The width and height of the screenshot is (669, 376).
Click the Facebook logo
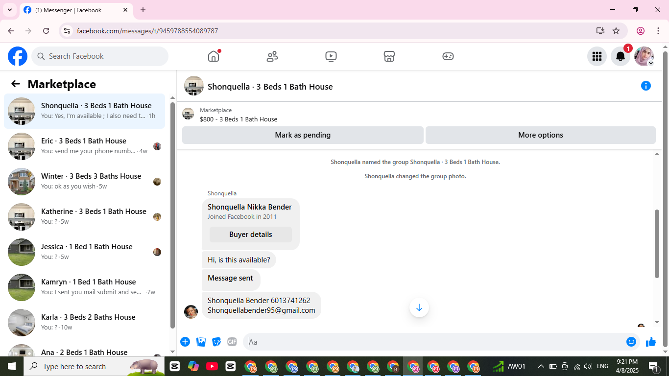click(x=18, y=56)
